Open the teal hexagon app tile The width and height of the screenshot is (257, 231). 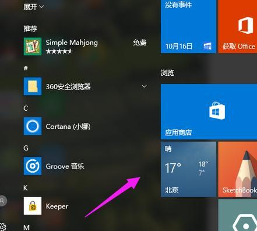pyautogui.click(x=238, y=215)
